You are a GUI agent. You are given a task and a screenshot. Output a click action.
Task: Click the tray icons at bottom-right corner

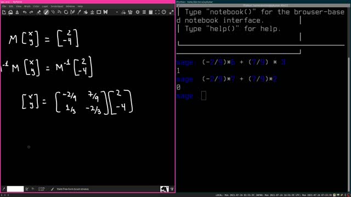click(x=342, y=195)
